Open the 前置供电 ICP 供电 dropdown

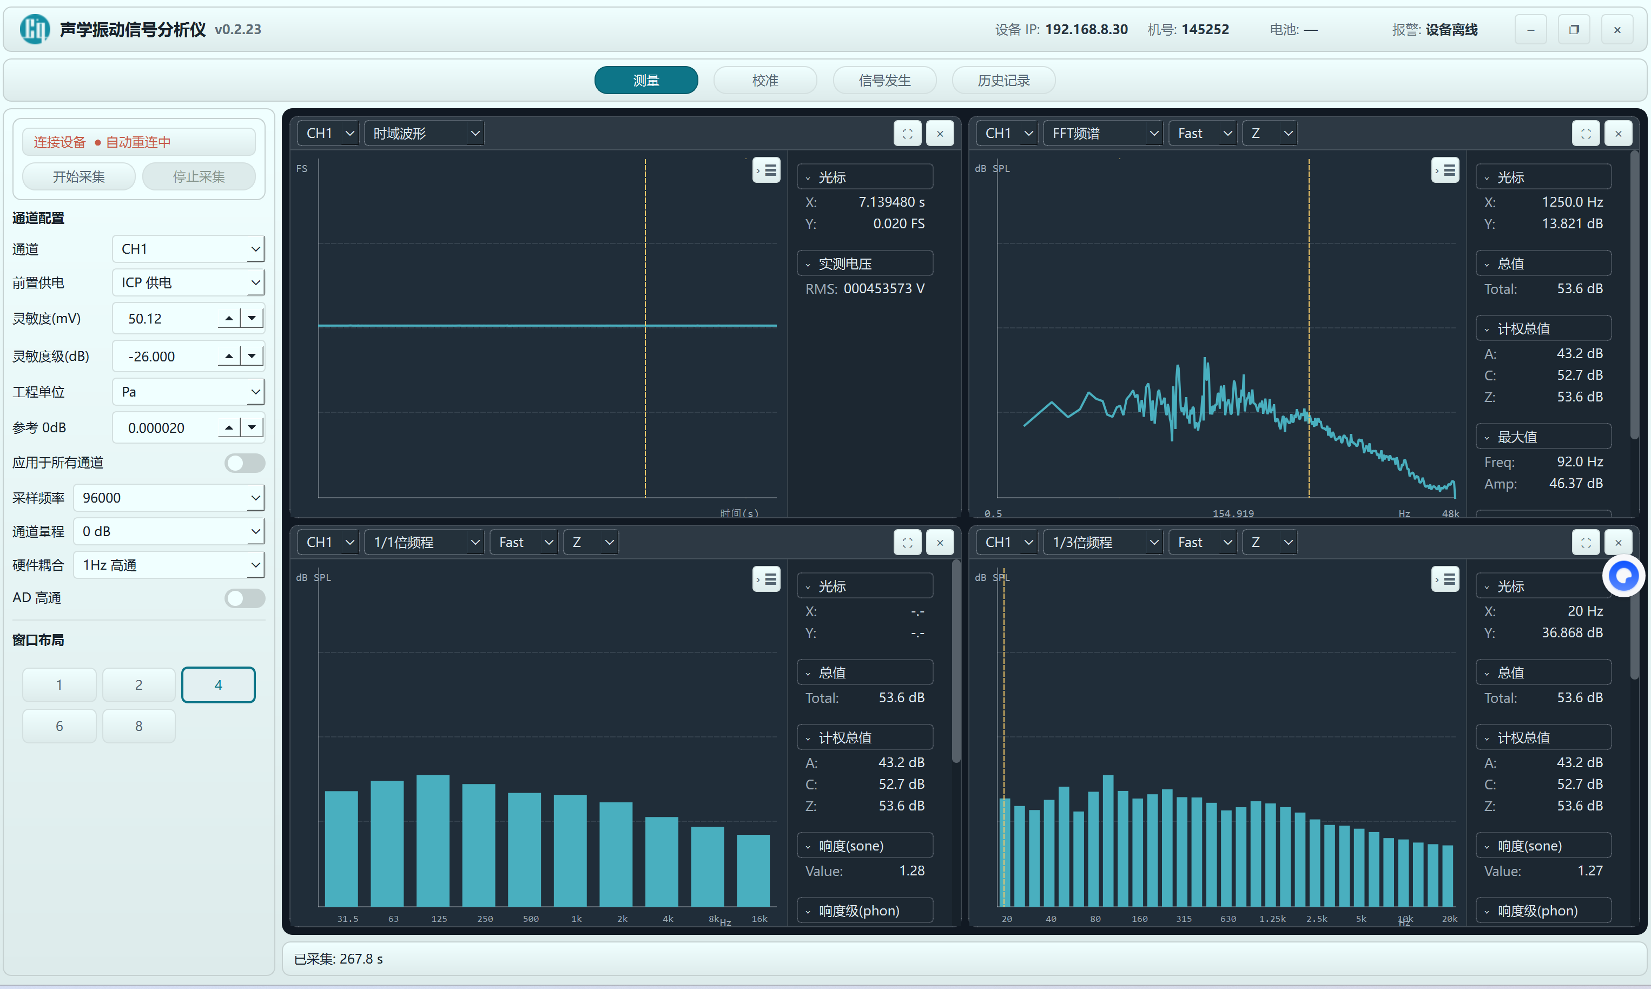[x=188, y=282]
